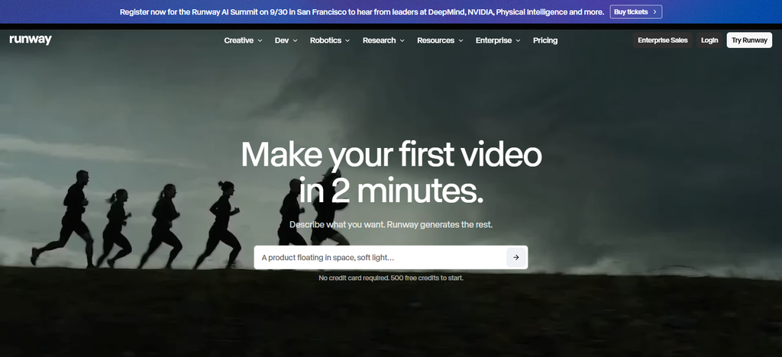Submit the prompt with the arrow button

[x=515, y=257]
